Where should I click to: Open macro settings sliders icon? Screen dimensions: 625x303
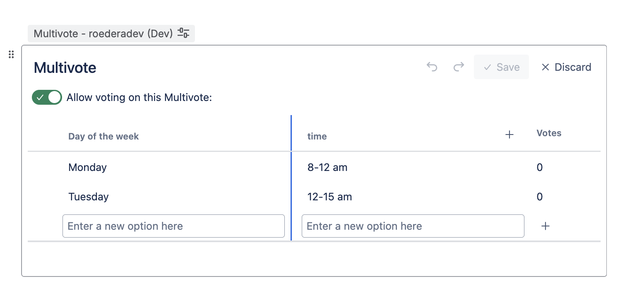[x=183, y=33]
